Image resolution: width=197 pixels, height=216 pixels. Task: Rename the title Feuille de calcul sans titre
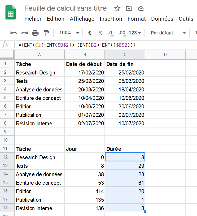coord(66,8)
